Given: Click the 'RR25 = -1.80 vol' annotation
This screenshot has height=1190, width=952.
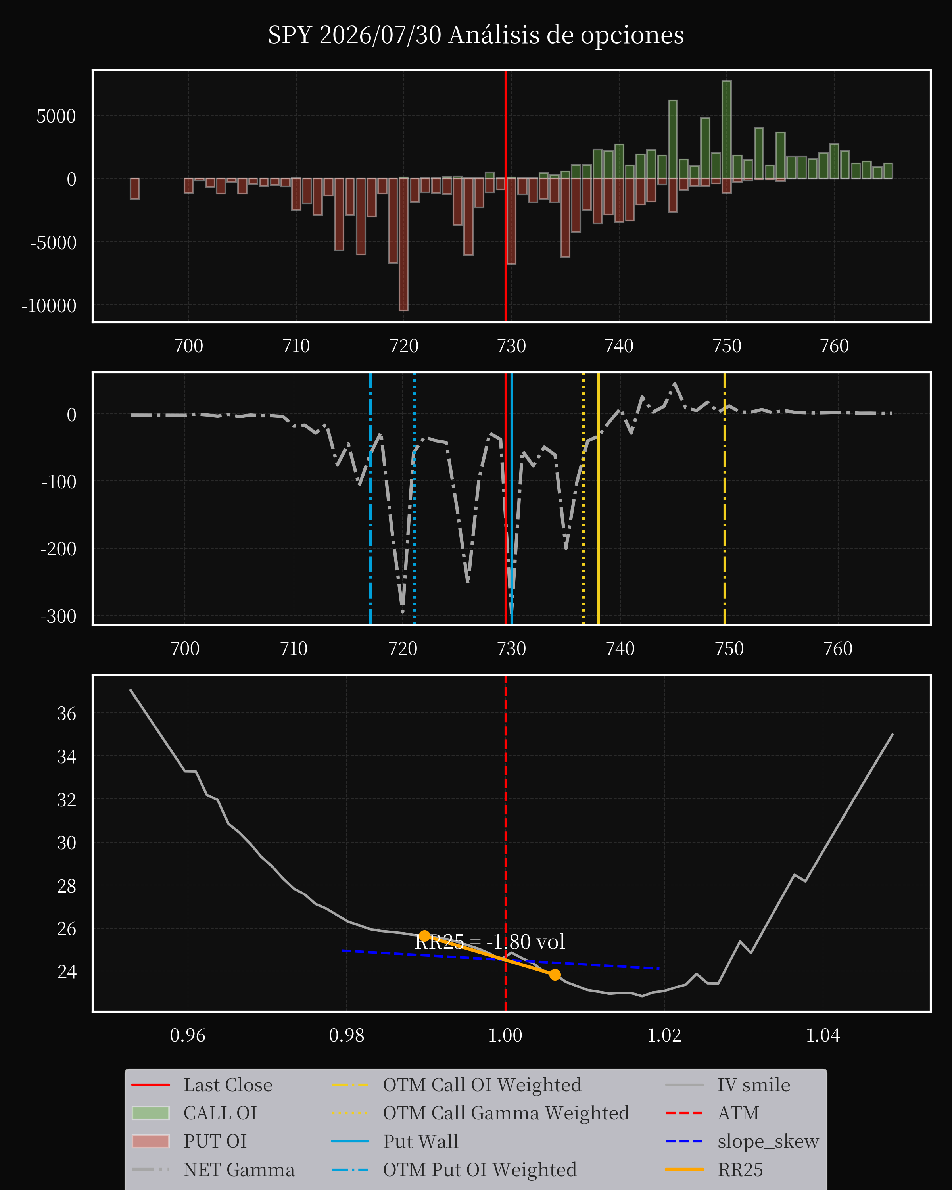Looking at the screenshot, I should [490, 942].
